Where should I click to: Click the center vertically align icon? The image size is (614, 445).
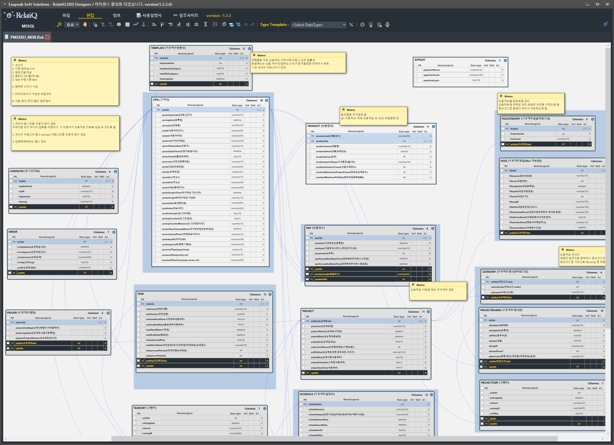196,25
